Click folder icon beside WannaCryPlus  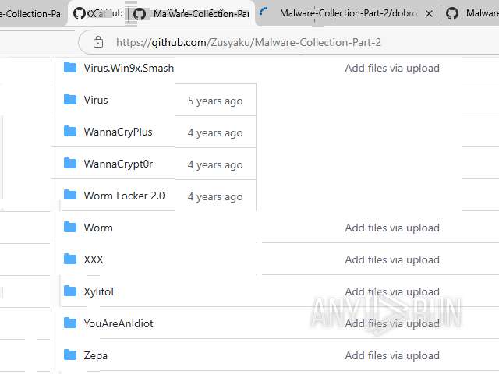click(70, 131)
